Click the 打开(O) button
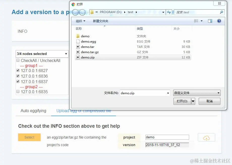232x165 pixels. point(182,101)
